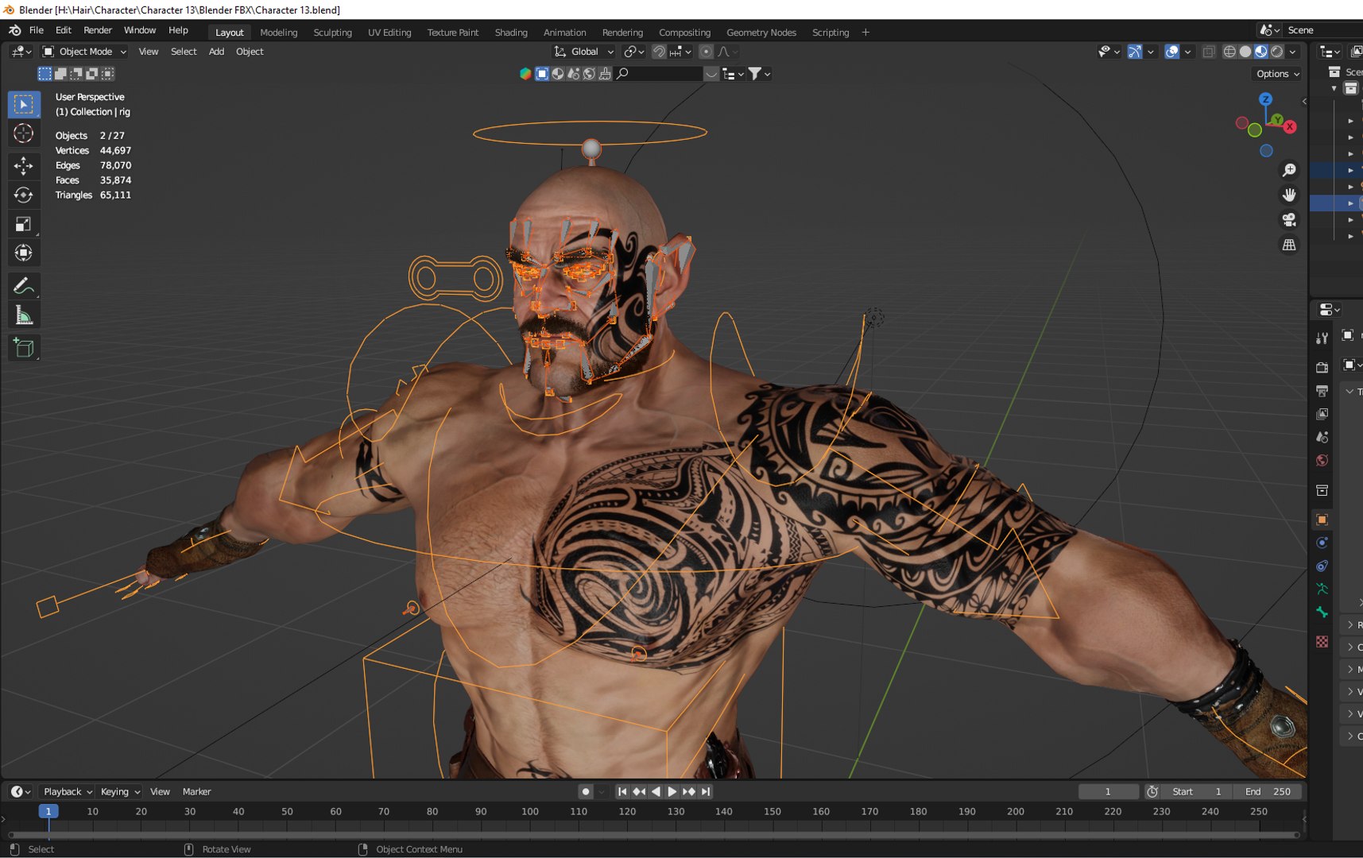1363x858 pixels.
Task: Click the pan view hand icon
Action: 1289,195
